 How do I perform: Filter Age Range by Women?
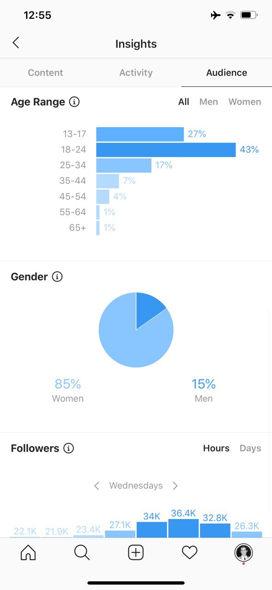click(244, 102)
